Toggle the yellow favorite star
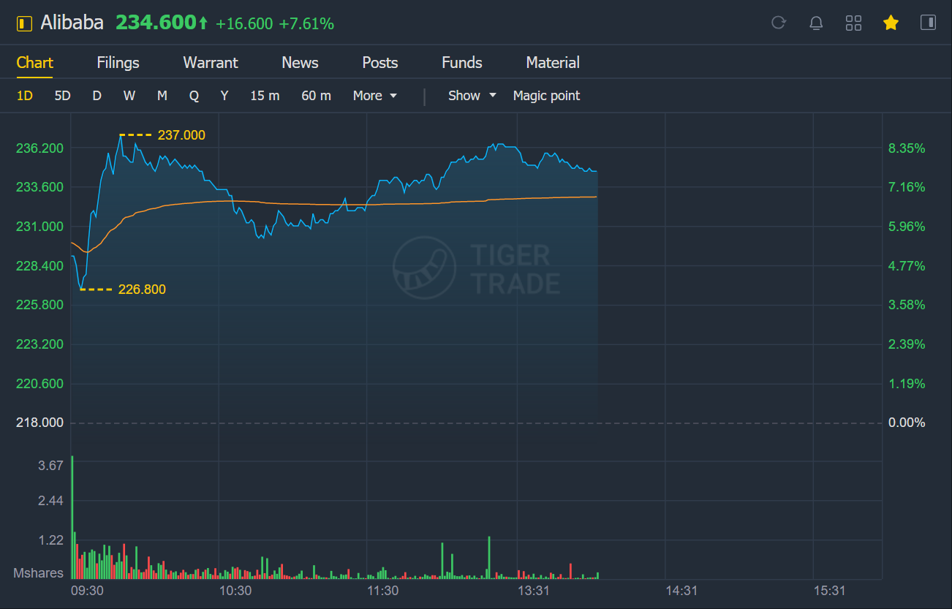The width and height of the screenshot is (952, 609). [x=891, y=23]
